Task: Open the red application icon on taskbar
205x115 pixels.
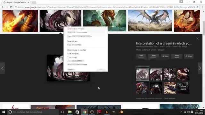Action: click(99, 112)
